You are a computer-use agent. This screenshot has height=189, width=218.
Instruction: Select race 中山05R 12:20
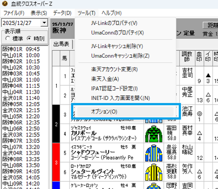21,116
